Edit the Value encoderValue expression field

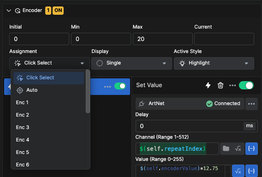[183, 171]
